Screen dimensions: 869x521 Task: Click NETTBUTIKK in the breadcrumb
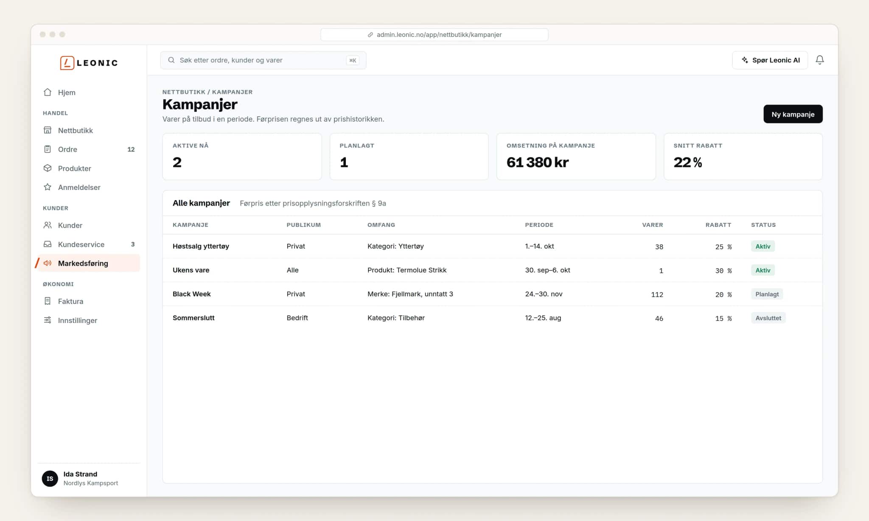184,92
